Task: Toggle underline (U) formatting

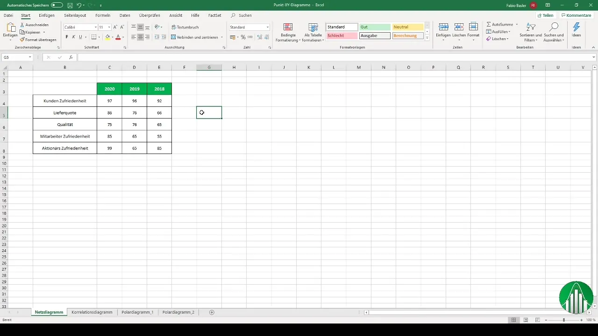Action: tap(80, 37)
